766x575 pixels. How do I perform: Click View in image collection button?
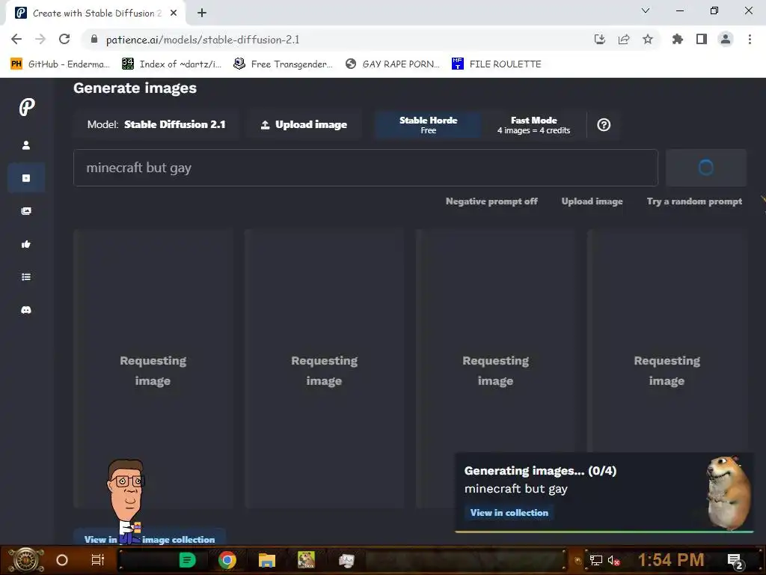tap(150, 539)
